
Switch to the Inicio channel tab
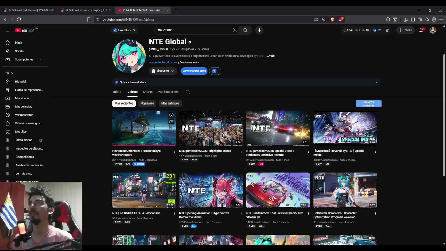(117, 92)
